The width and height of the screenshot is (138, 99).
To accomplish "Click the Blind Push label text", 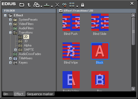I will (x=71, y=34).
